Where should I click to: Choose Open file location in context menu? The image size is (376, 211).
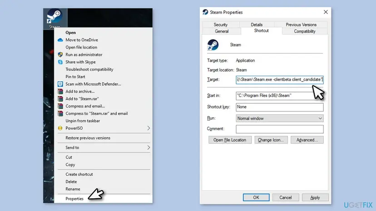(x=81, y=48)
